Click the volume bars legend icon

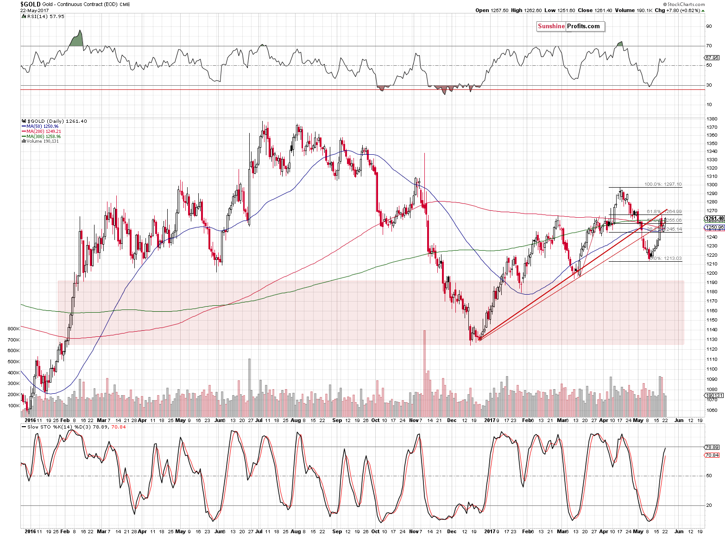[23, 141]
